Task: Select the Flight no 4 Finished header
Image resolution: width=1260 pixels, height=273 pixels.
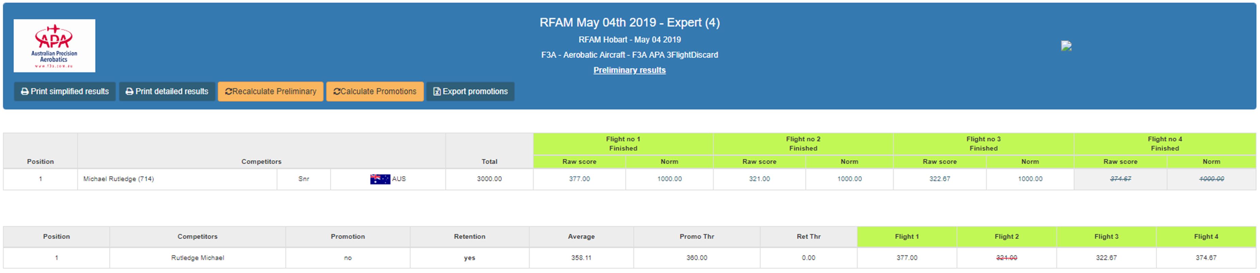Action: [x=1164, y=143]
